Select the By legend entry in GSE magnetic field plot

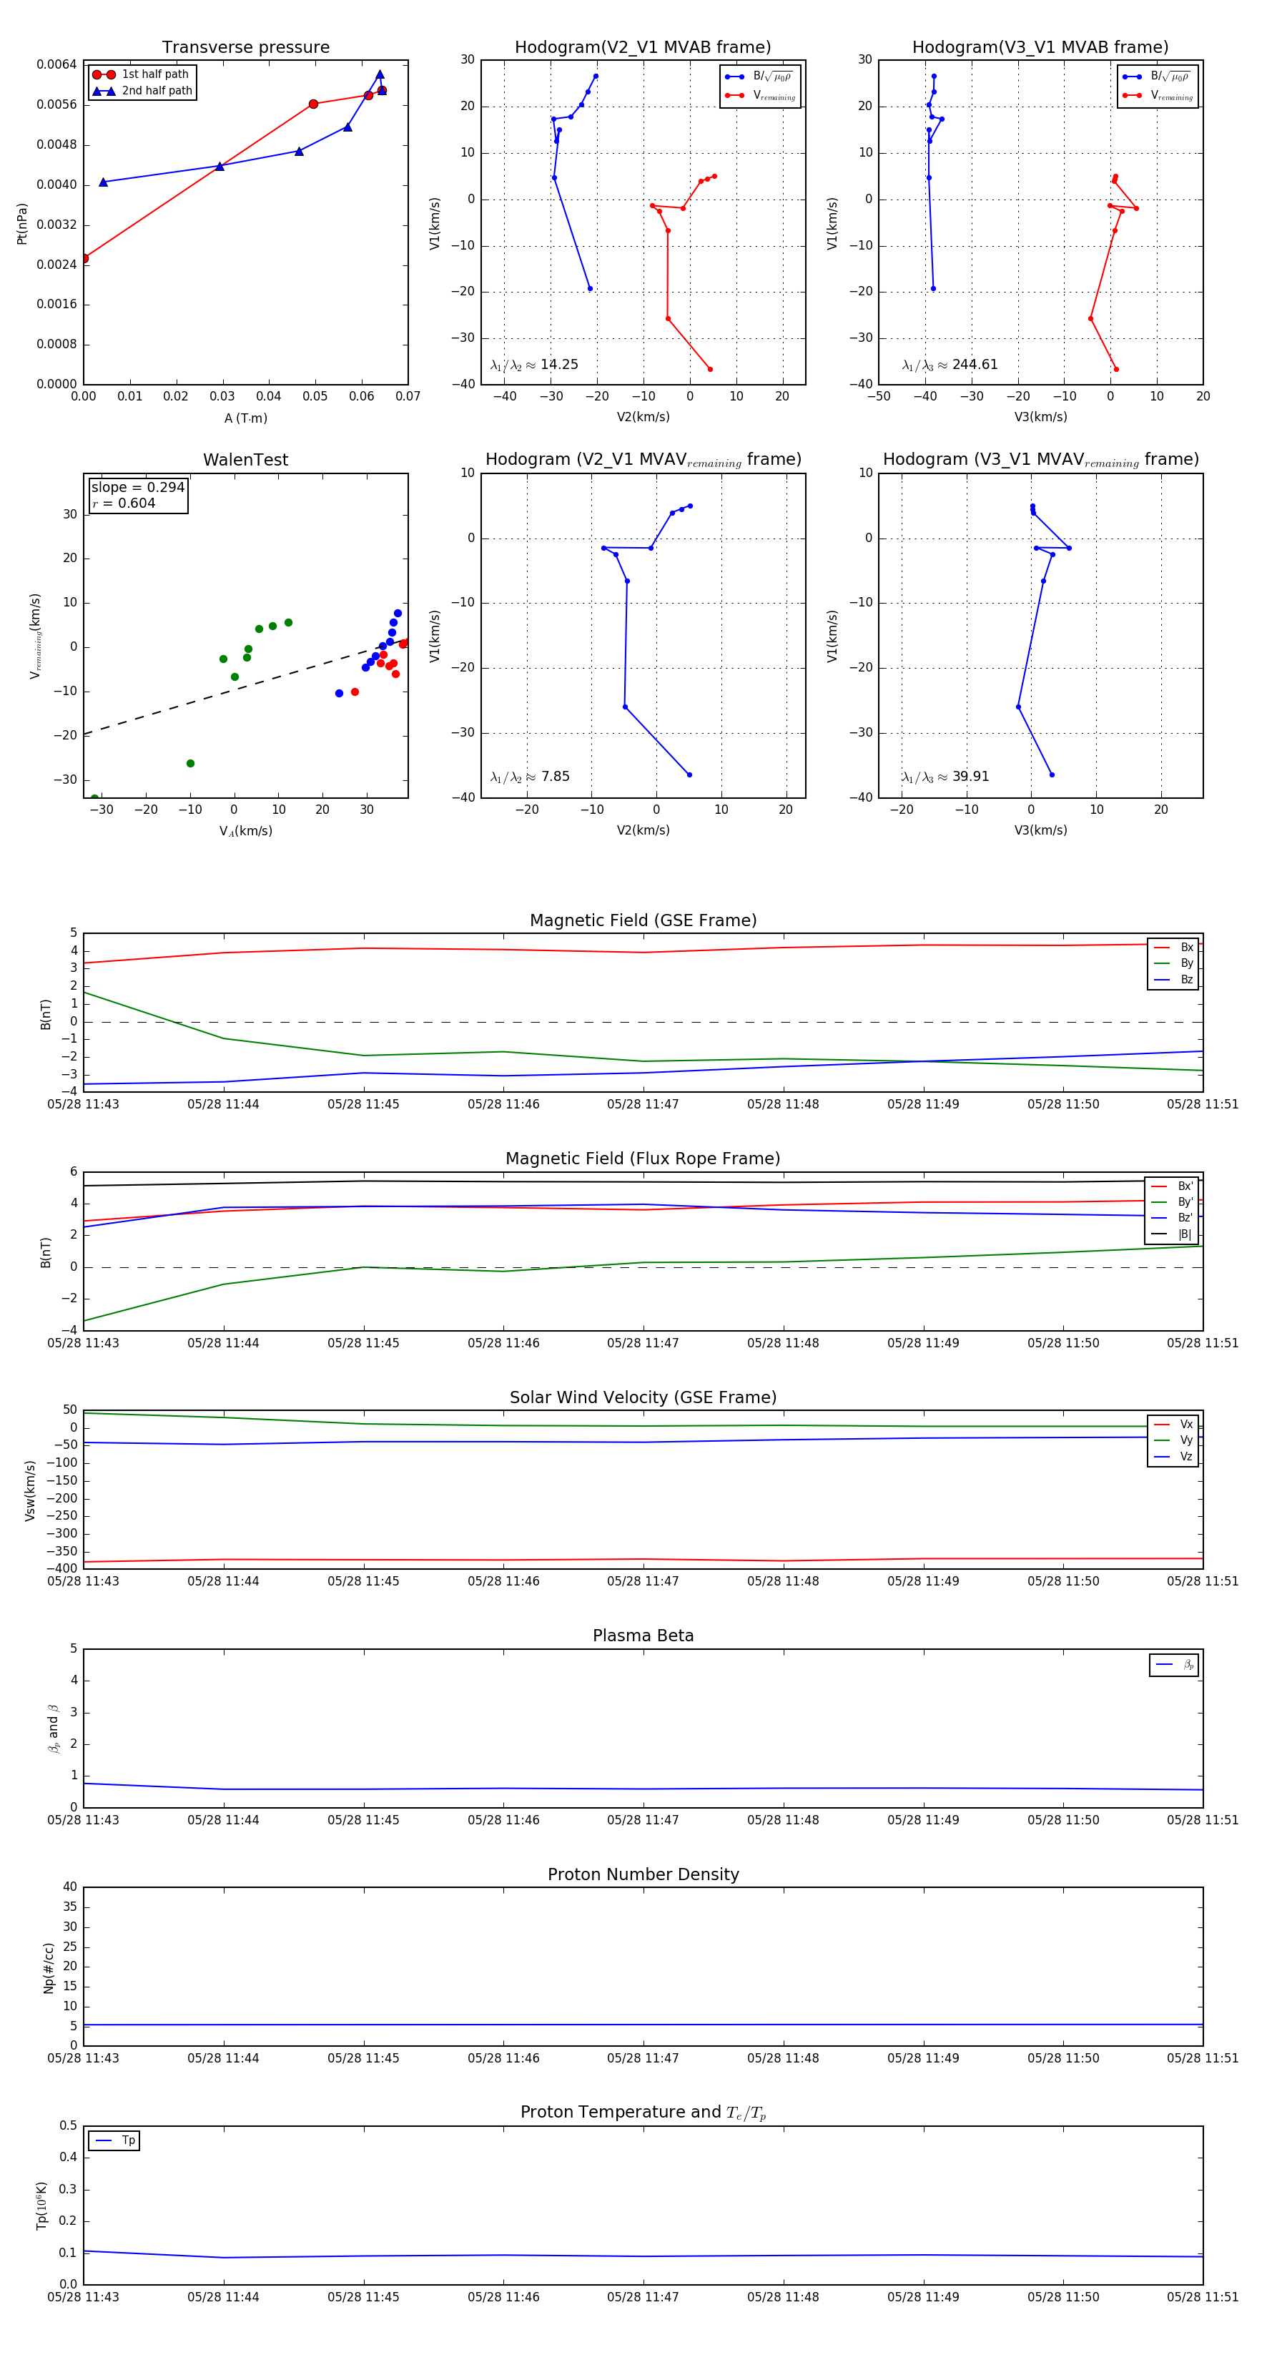tap(1173, 963)
